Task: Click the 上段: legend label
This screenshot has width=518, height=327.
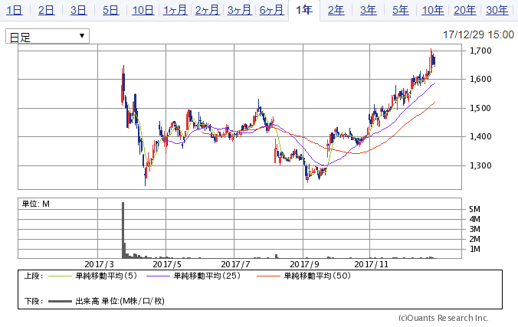Action: 34,276
